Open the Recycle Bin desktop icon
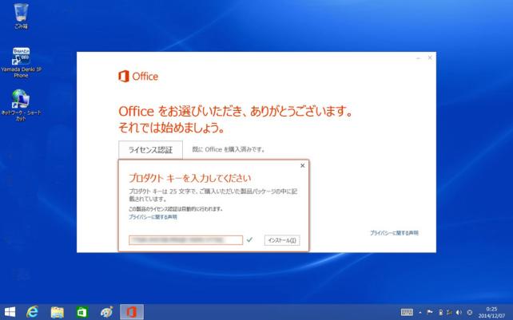This screenshot has height=320, width=513. click(22, 16)
